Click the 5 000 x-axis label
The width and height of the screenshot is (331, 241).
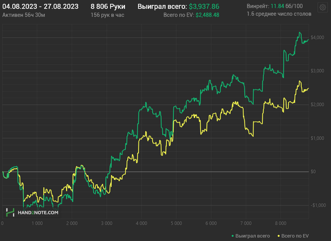pyautogui.click(x=176, y=224)
